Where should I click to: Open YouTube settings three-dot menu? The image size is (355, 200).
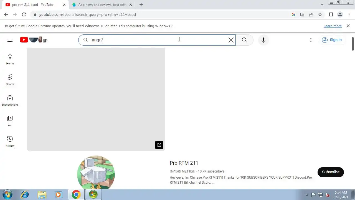(311, 40)
